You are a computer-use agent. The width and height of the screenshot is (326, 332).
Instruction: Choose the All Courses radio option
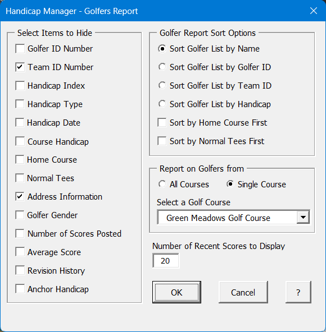pos(162,184)
